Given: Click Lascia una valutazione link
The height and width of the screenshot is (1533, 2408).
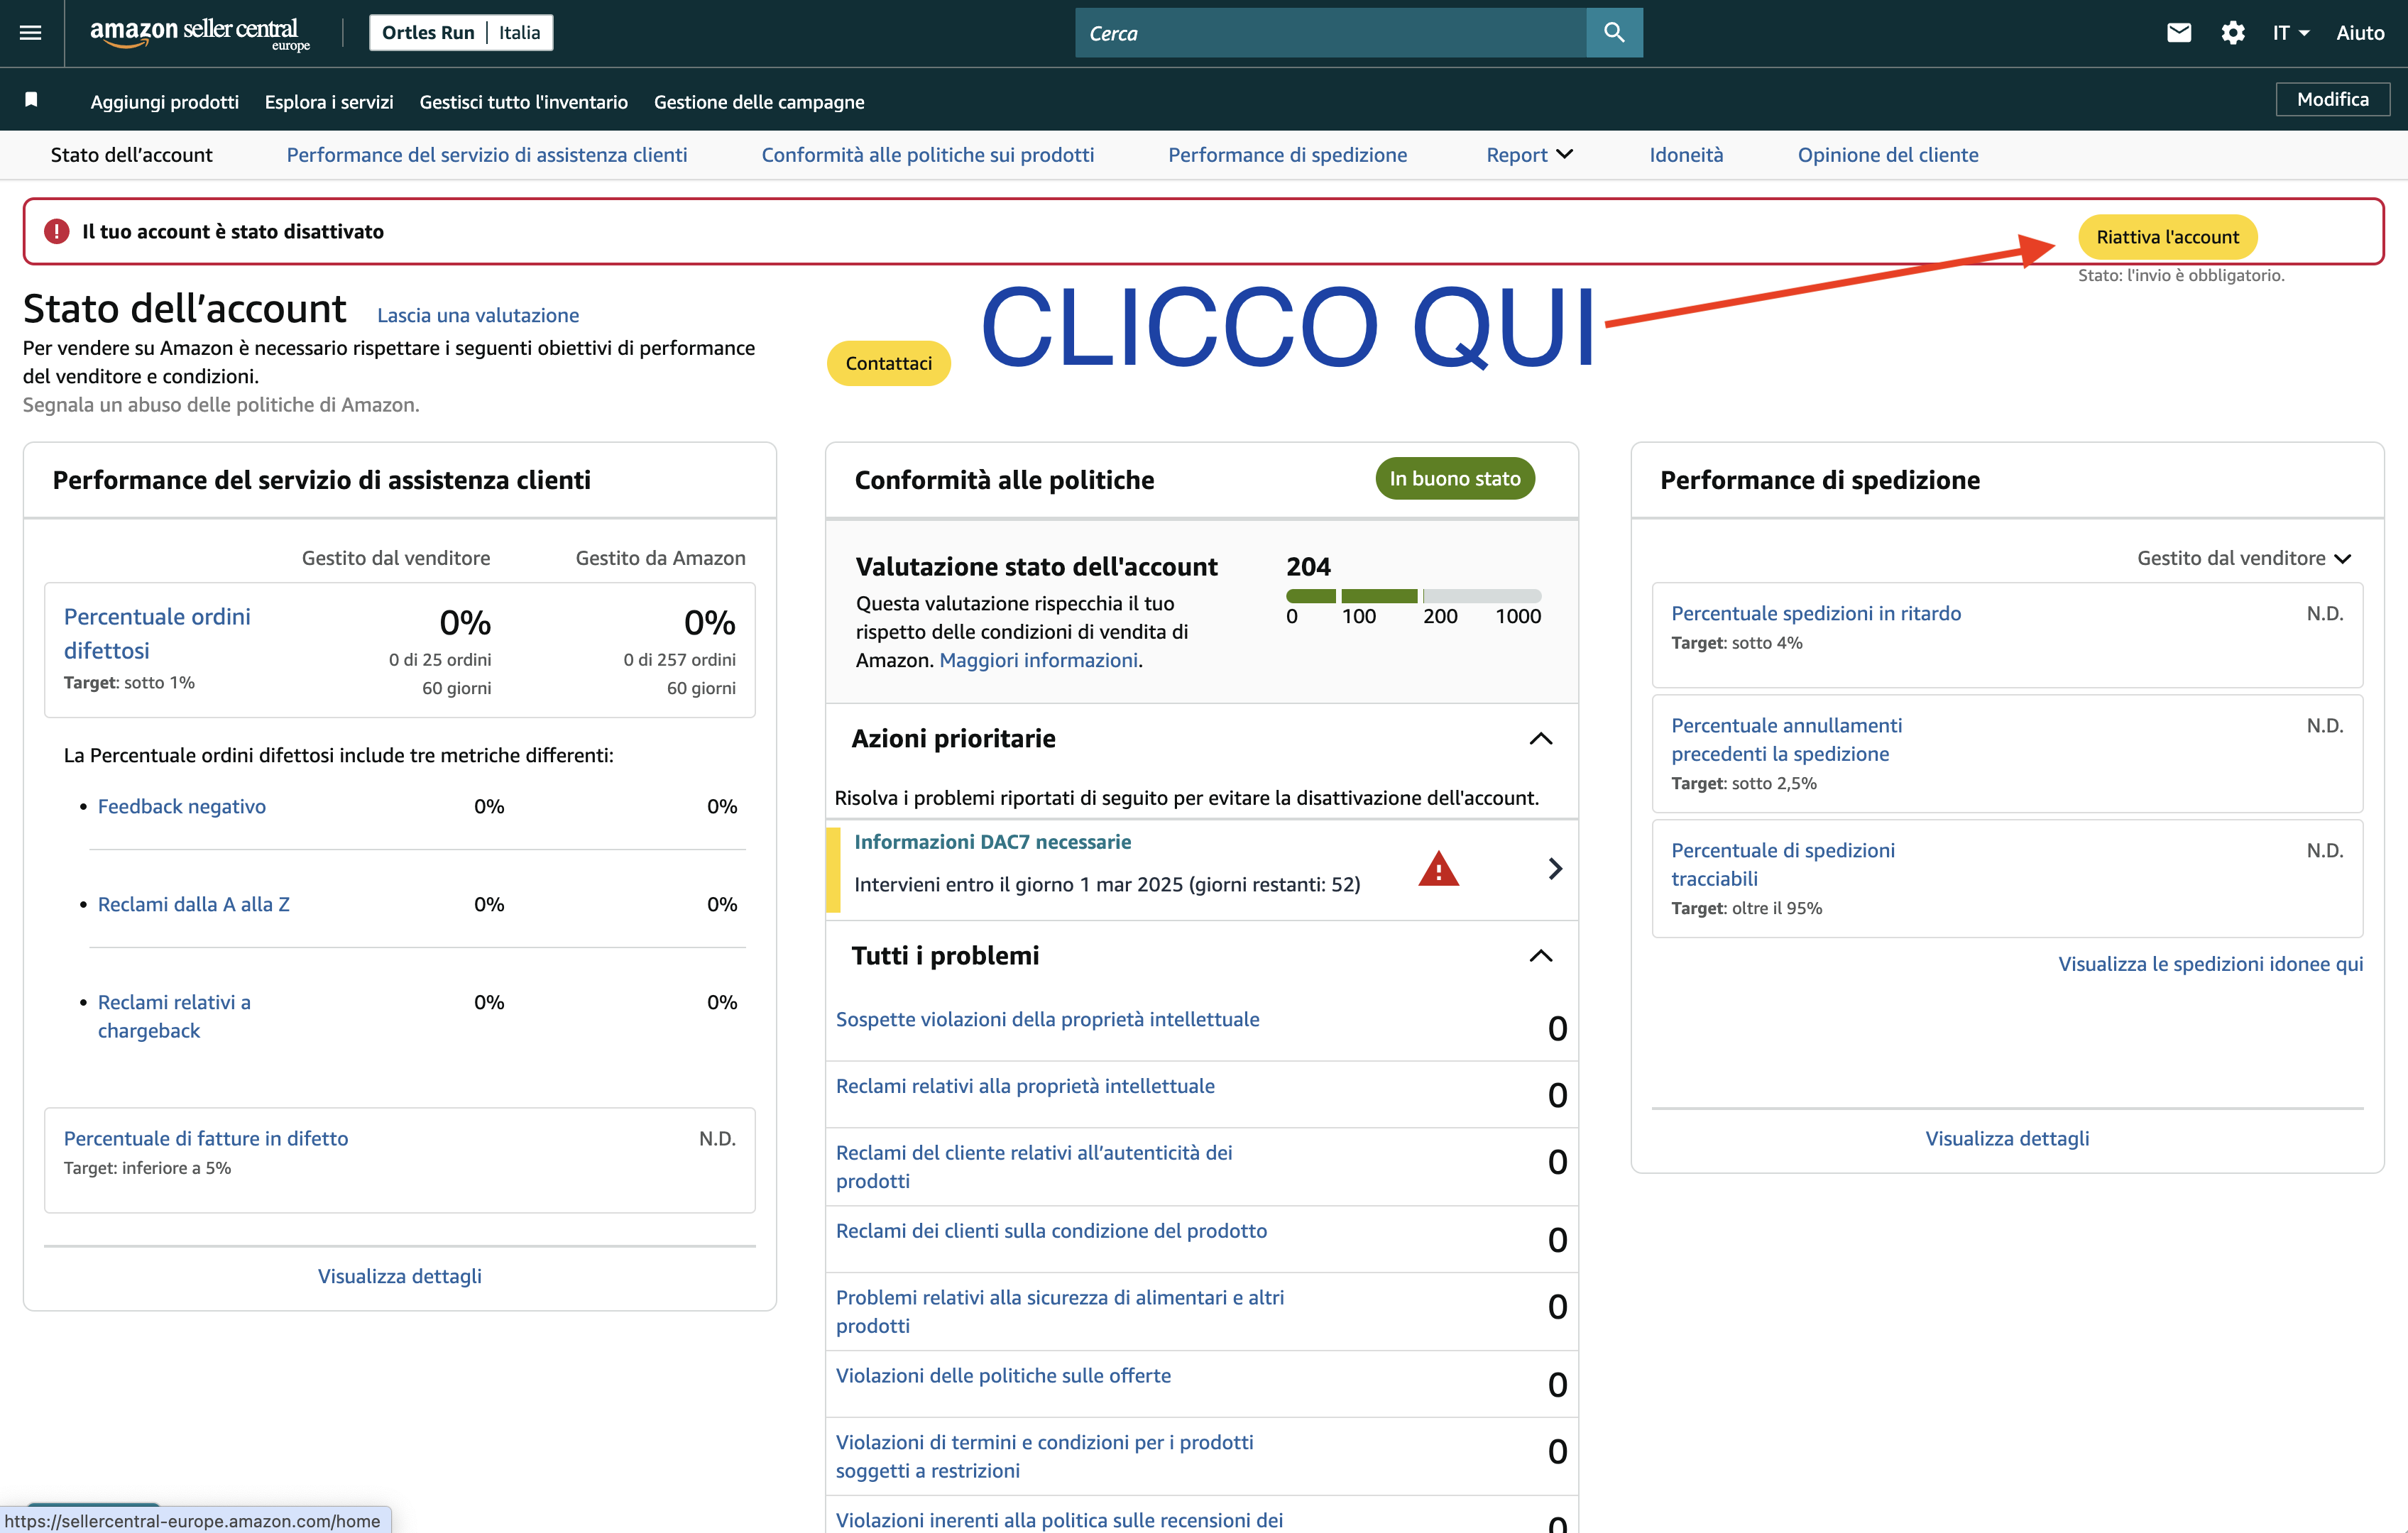Looking at the screenshot, I should click(478, 315).
